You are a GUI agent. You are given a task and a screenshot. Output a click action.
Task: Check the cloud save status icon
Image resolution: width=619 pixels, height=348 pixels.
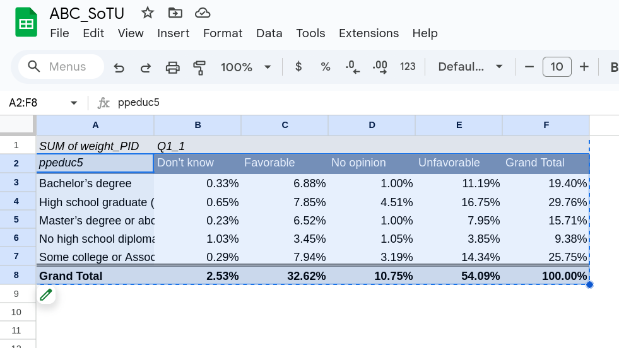[x=203, y=13]
